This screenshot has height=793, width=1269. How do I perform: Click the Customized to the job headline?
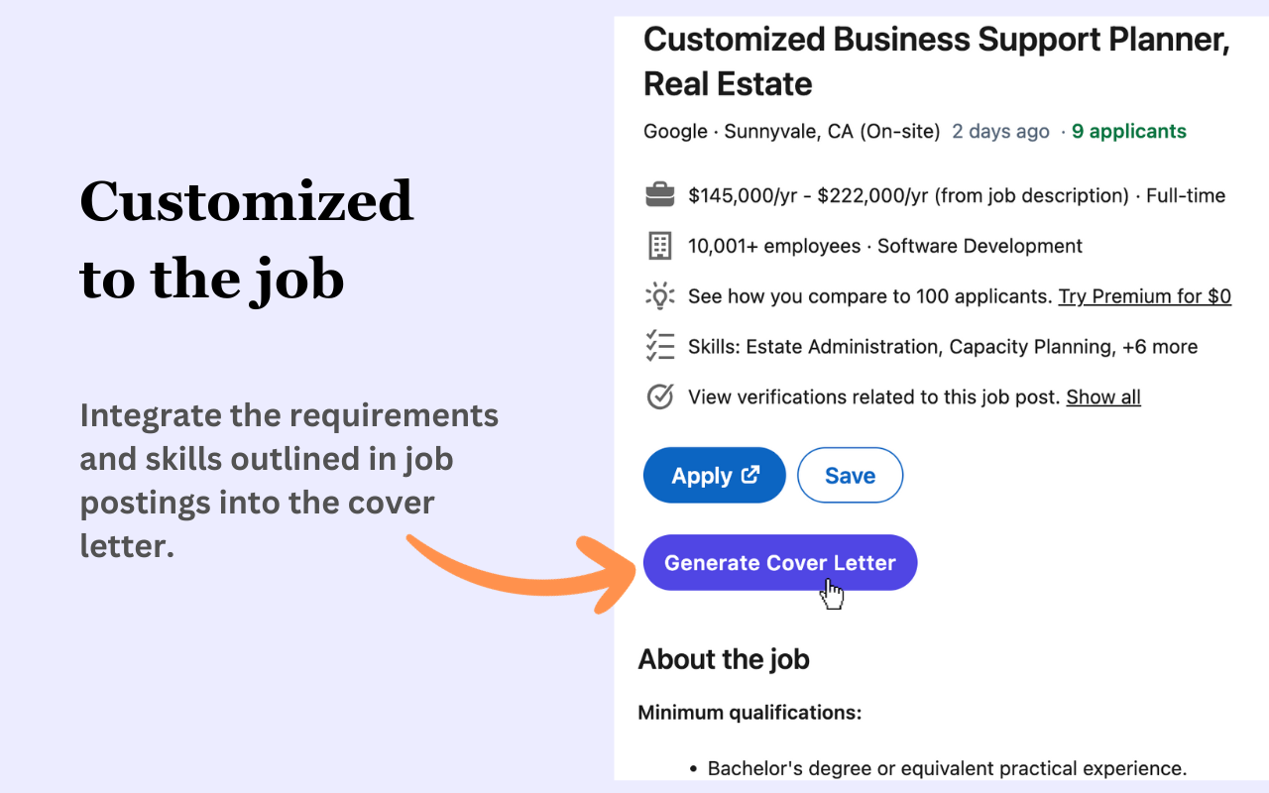(x=246, y=240)
